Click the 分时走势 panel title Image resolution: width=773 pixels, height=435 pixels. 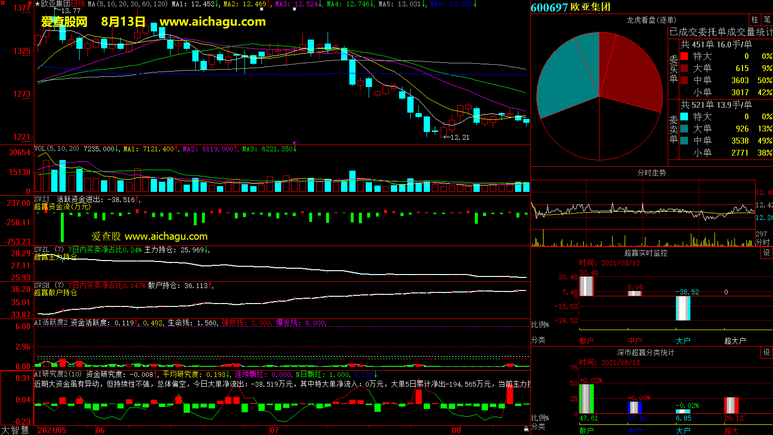pos(651,173)
